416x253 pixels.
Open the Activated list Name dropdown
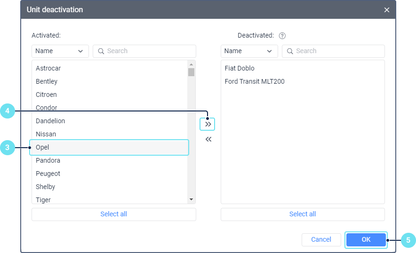click(60, 51)
